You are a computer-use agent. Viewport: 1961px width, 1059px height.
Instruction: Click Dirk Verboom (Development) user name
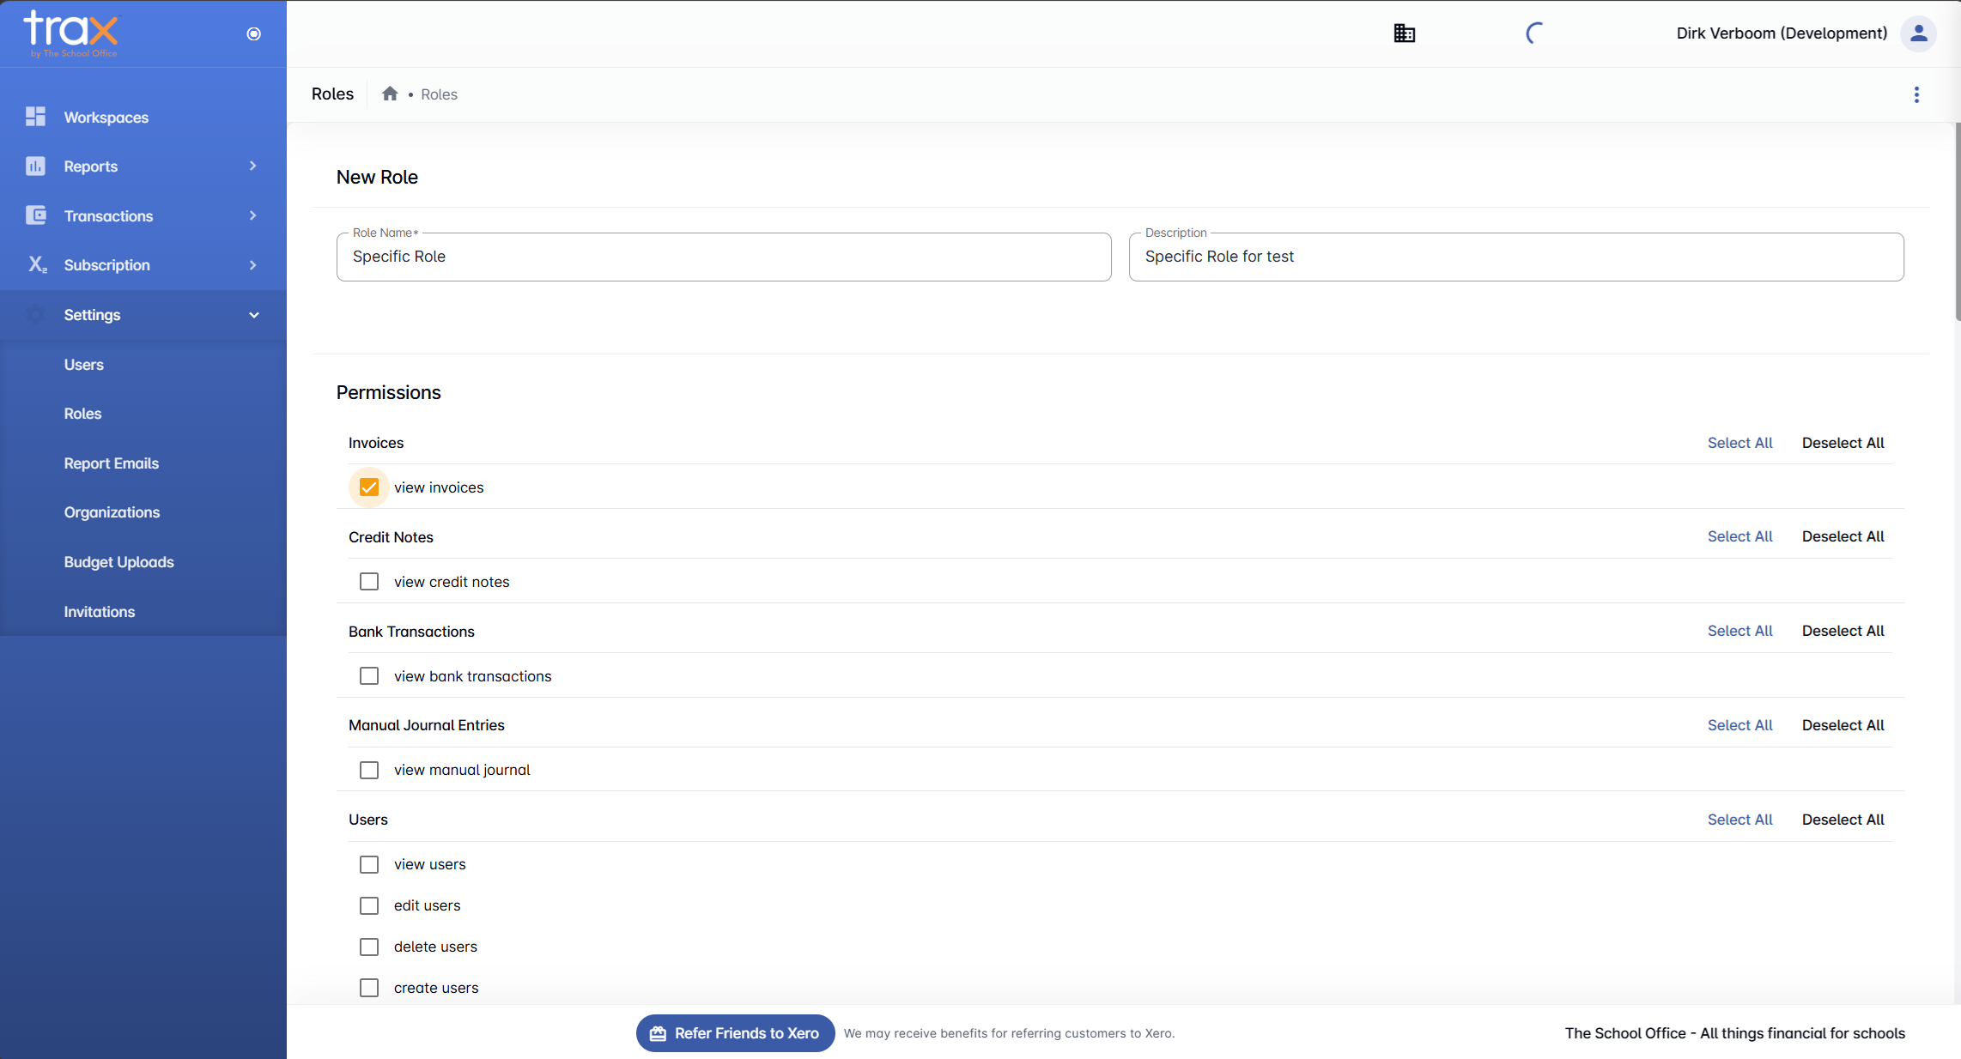click(1782, 33)
